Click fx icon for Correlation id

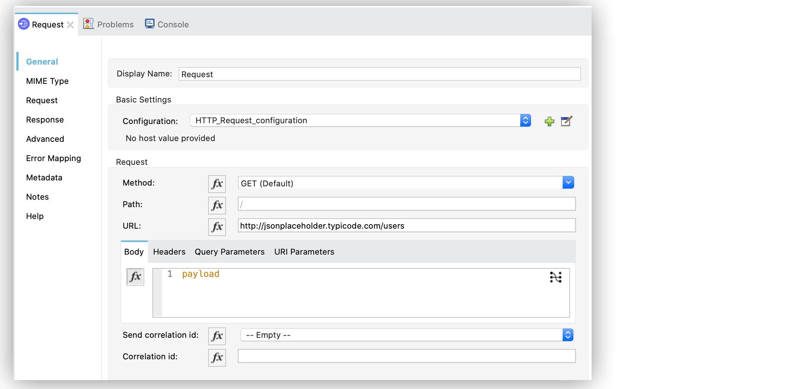tap(217, 357)
